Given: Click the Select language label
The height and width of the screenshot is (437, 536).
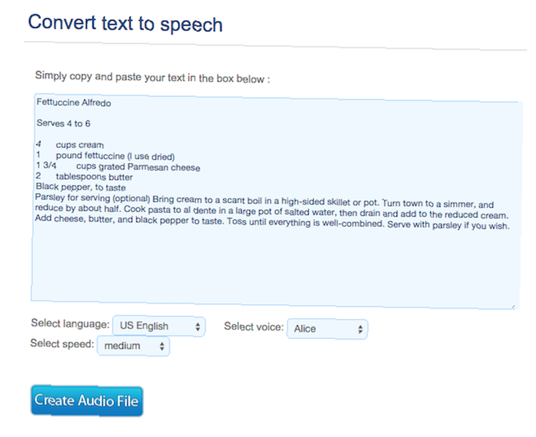Looking at the screenshot, I should [x=70, y=323].
